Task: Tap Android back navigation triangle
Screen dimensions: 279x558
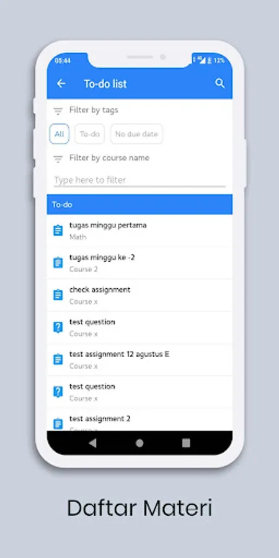Action: coord(92,443)
